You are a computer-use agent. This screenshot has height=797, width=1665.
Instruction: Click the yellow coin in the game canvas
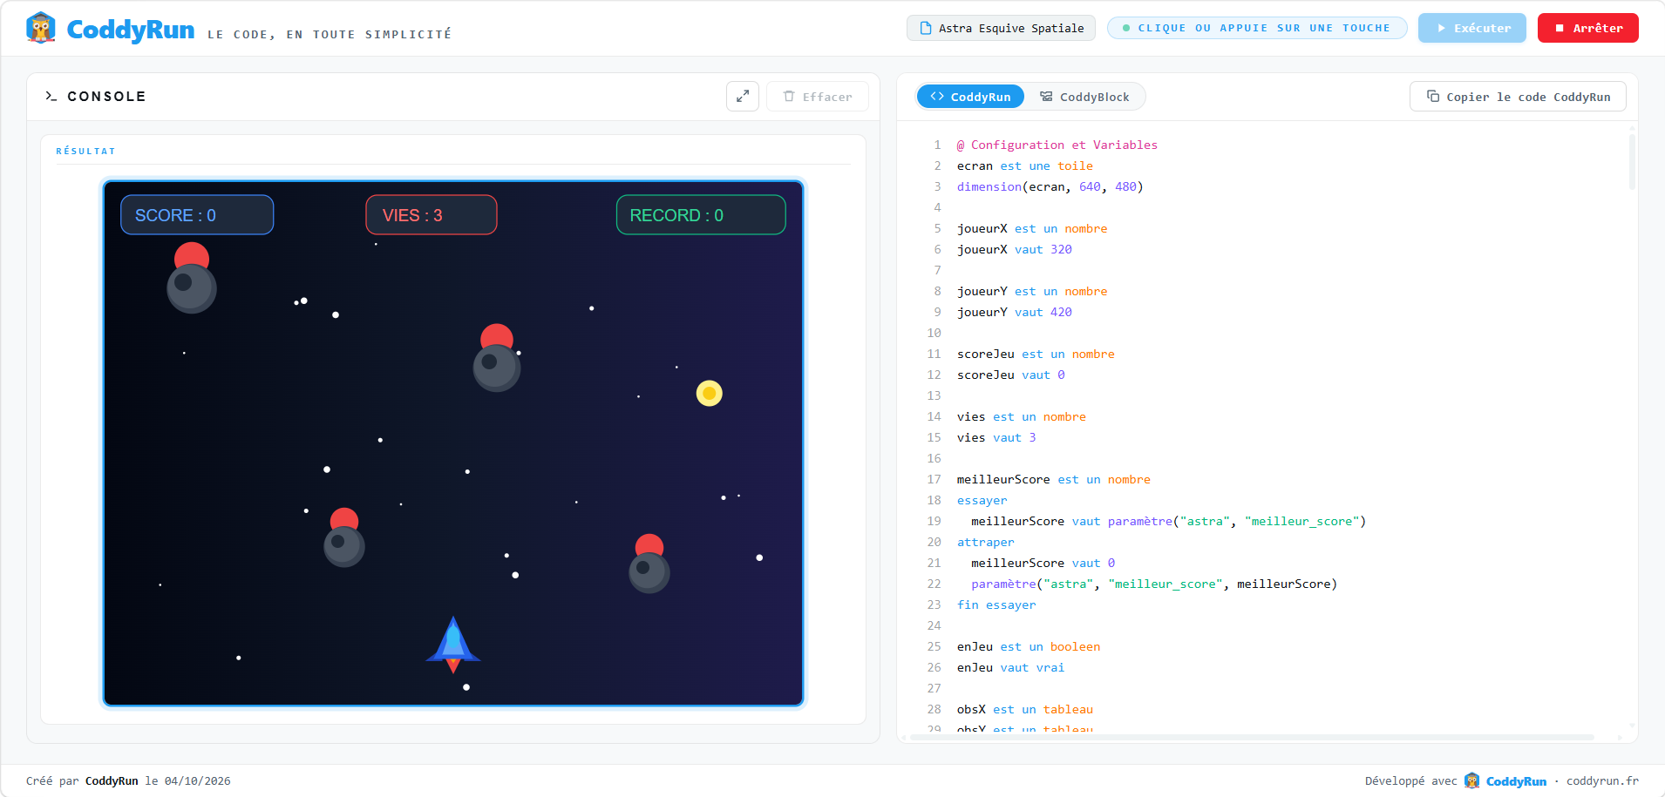[x=710, y=394]
